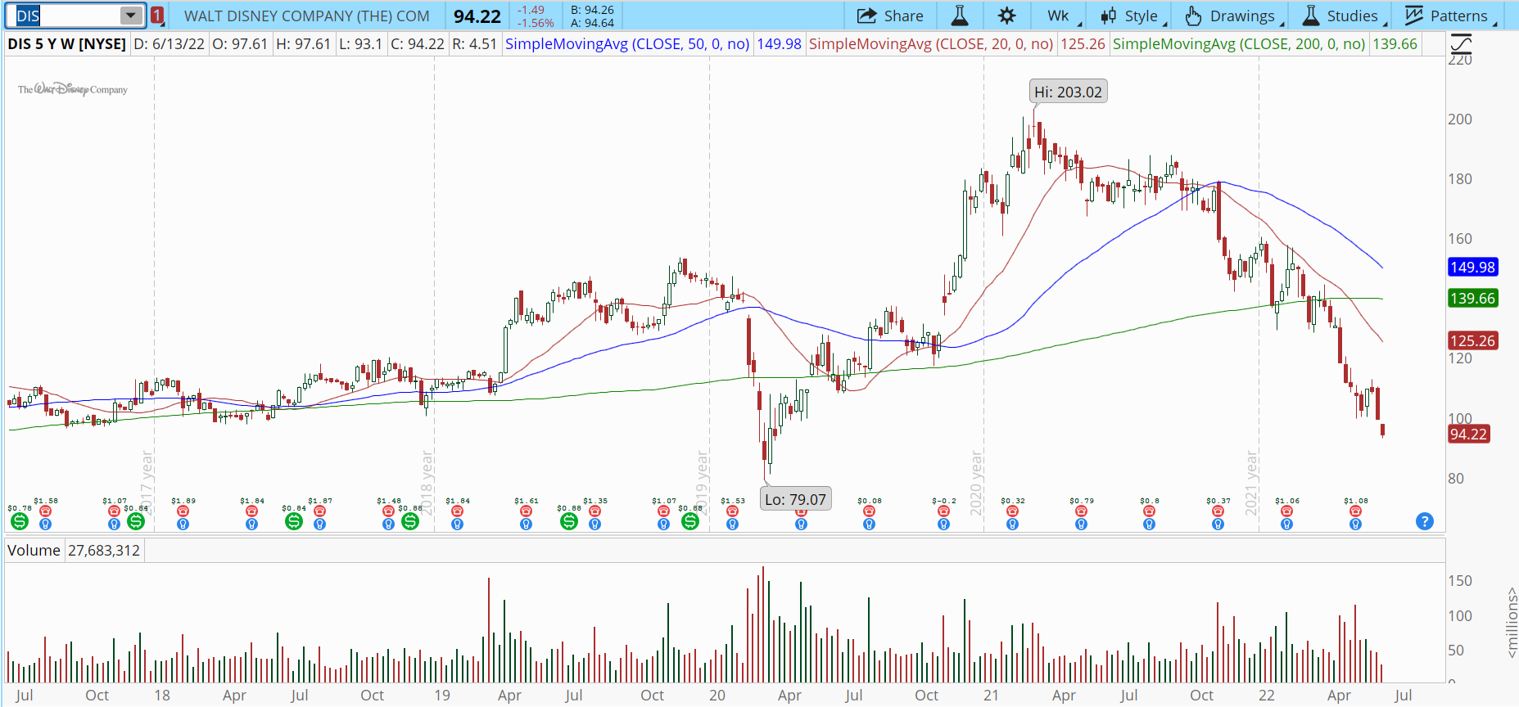This screenshot has height=707, width=1519.
Task: Click the WALT DISNEY COMPANY (THE) COM name
Action: 307,16
